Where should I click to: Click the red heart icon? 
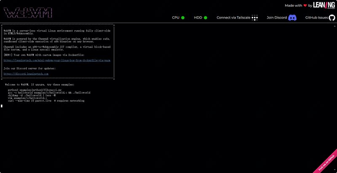coord(305,6)
